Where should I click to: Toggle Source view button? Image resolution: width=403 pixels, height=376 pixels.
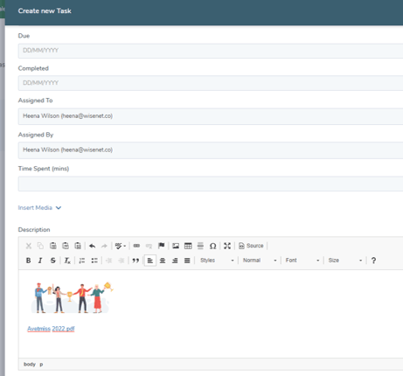(251, 246)
